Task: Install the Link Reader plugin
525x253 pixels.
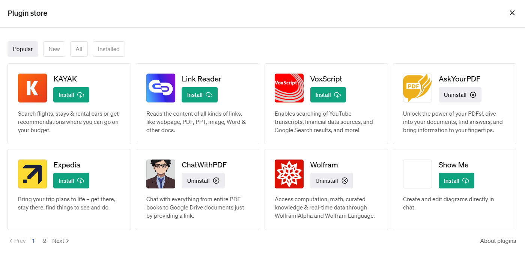Action: (x=200, y=95)
